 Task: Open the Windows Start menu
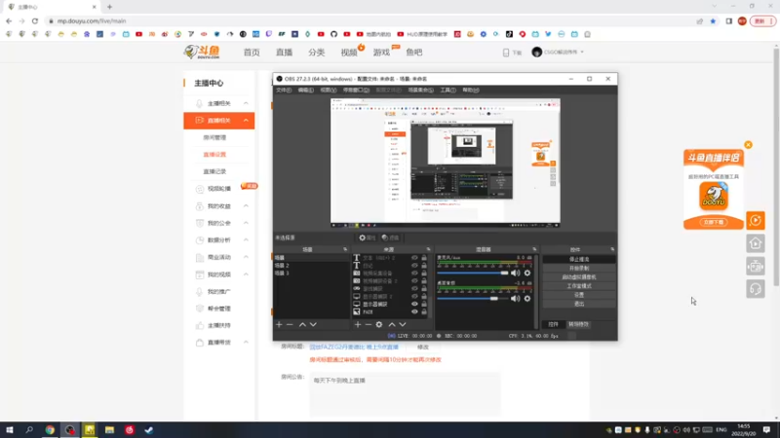click(10, 430)
